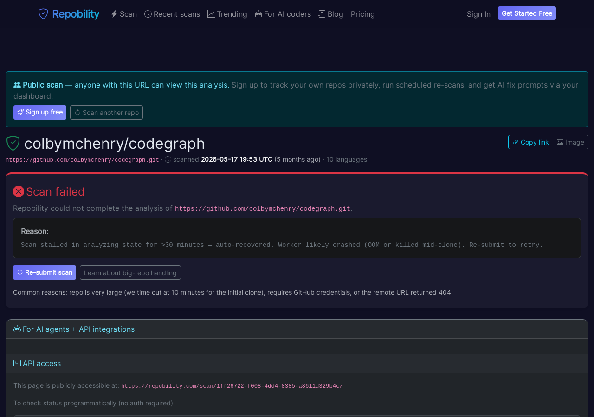The image size is (594, 417).
Task: Click the Repobility shield logo icon
Action: (43, 14)
